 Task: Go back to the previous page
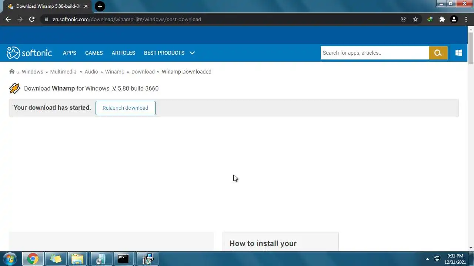pyautogui.click(x=8, y=19)
